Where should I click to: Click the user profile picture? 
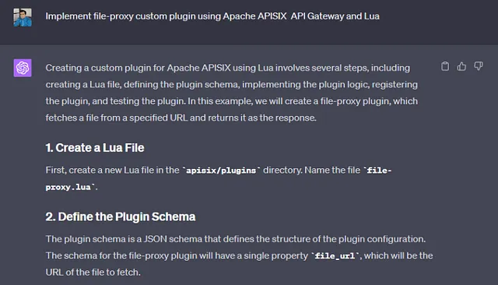(23, 17)
